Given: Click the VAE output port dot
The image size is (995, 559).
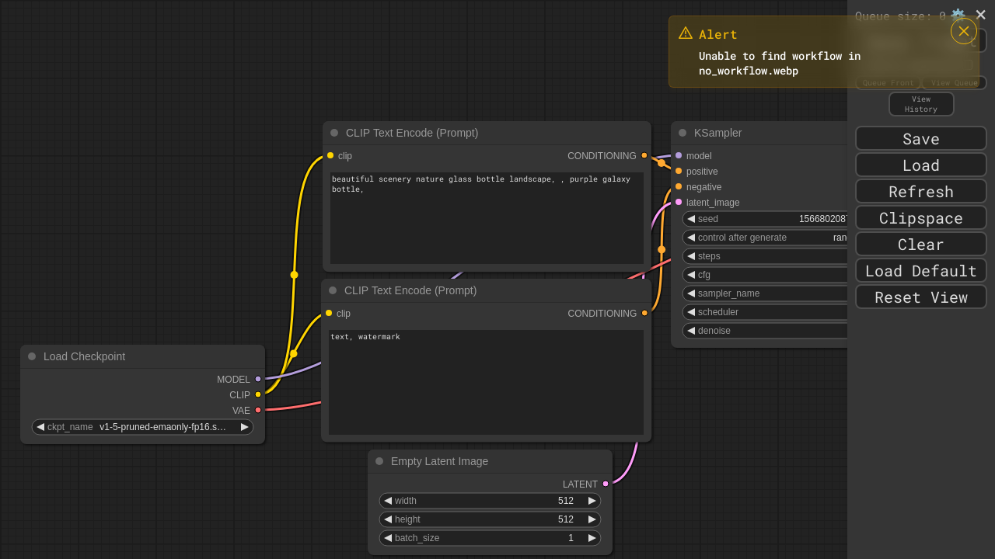Looking at the screenshot, I should click(x=258, y=410).
